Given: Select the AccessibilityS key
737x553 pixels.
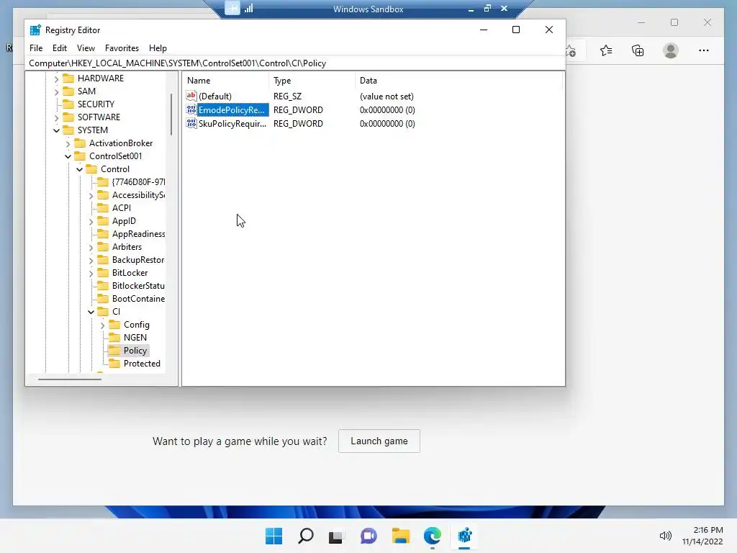Looking at the screenshot, I should click(138, 195).
